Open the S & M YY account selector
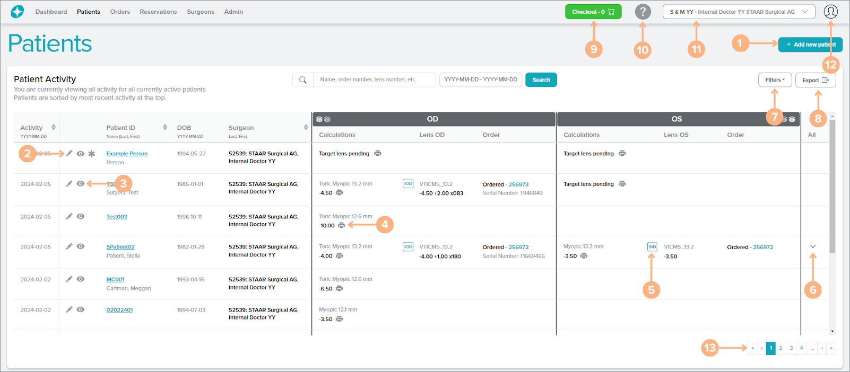 739,12
